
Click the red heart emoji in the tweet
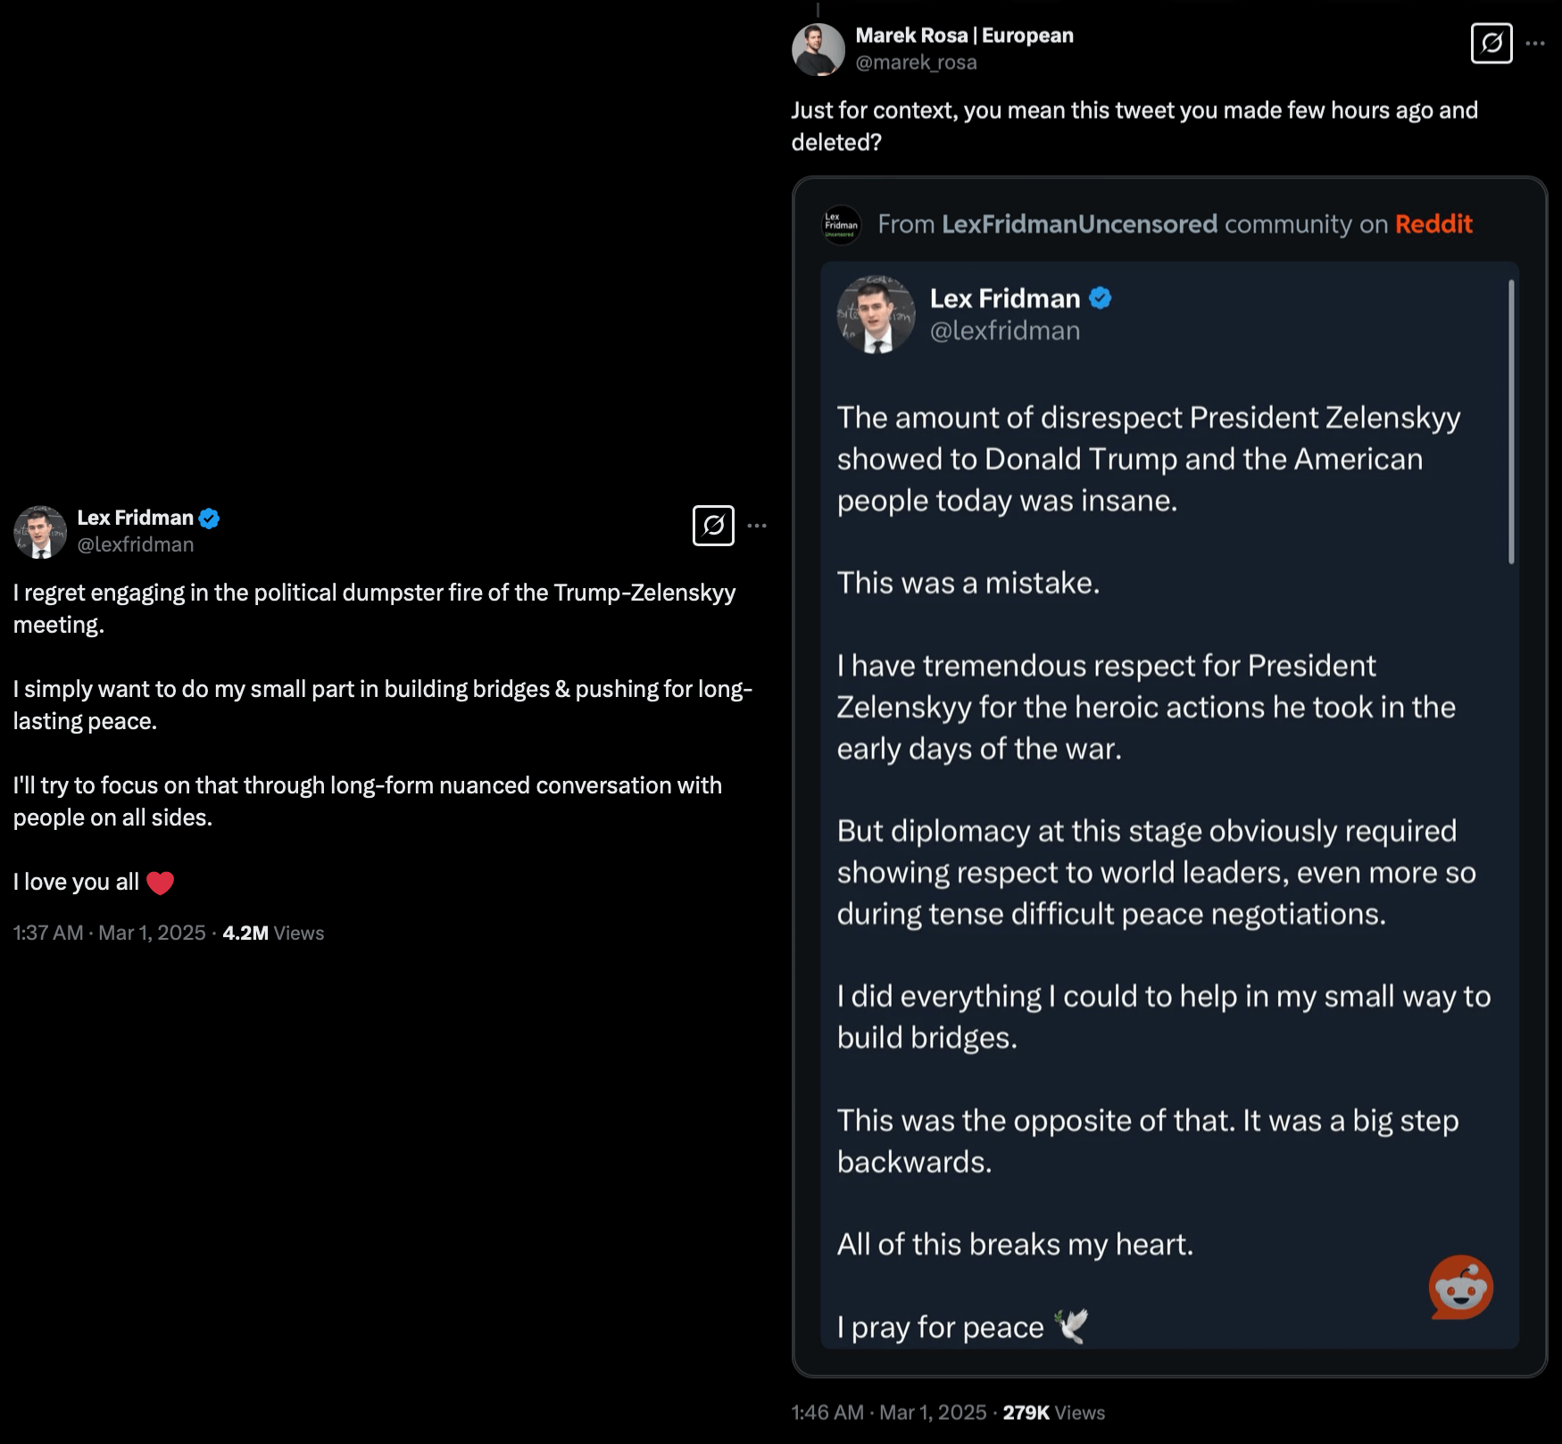(x=161, y=883)
